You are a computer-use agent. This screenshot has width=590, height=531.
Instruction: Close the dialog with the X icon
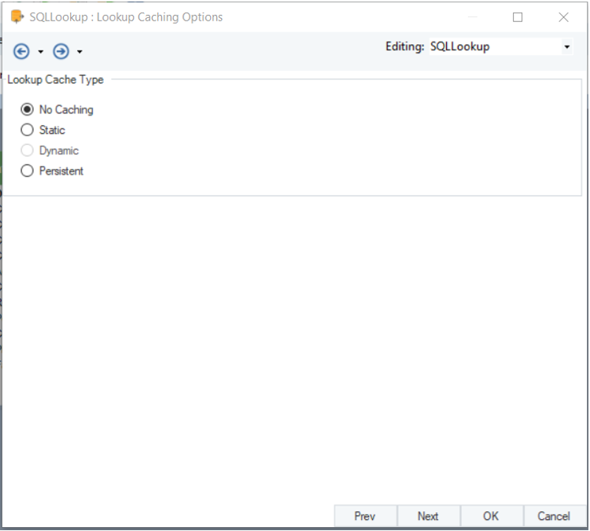(x=563, y=17)
